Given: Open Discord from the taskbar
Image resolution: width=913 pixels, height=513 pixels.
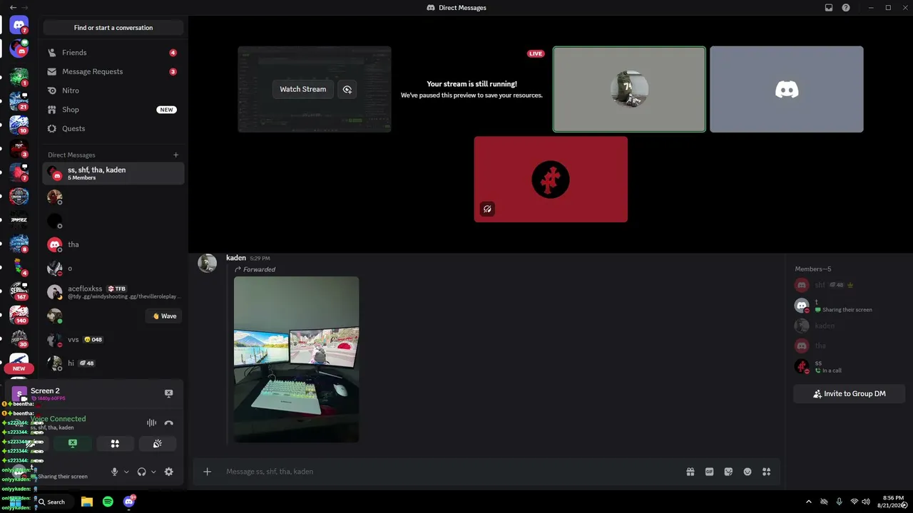Looking at the screenshot, I should pyautogui.click(x=129, y=502).
